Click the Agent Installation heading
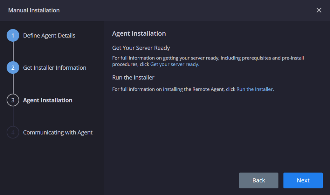 pos(139,33)
